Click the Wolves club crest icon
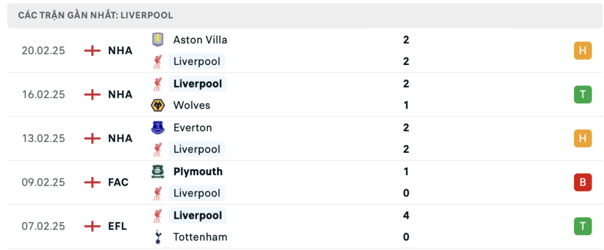Image resolution: width=604 pixels, height=250 pixels. click(x=158, y=105)
